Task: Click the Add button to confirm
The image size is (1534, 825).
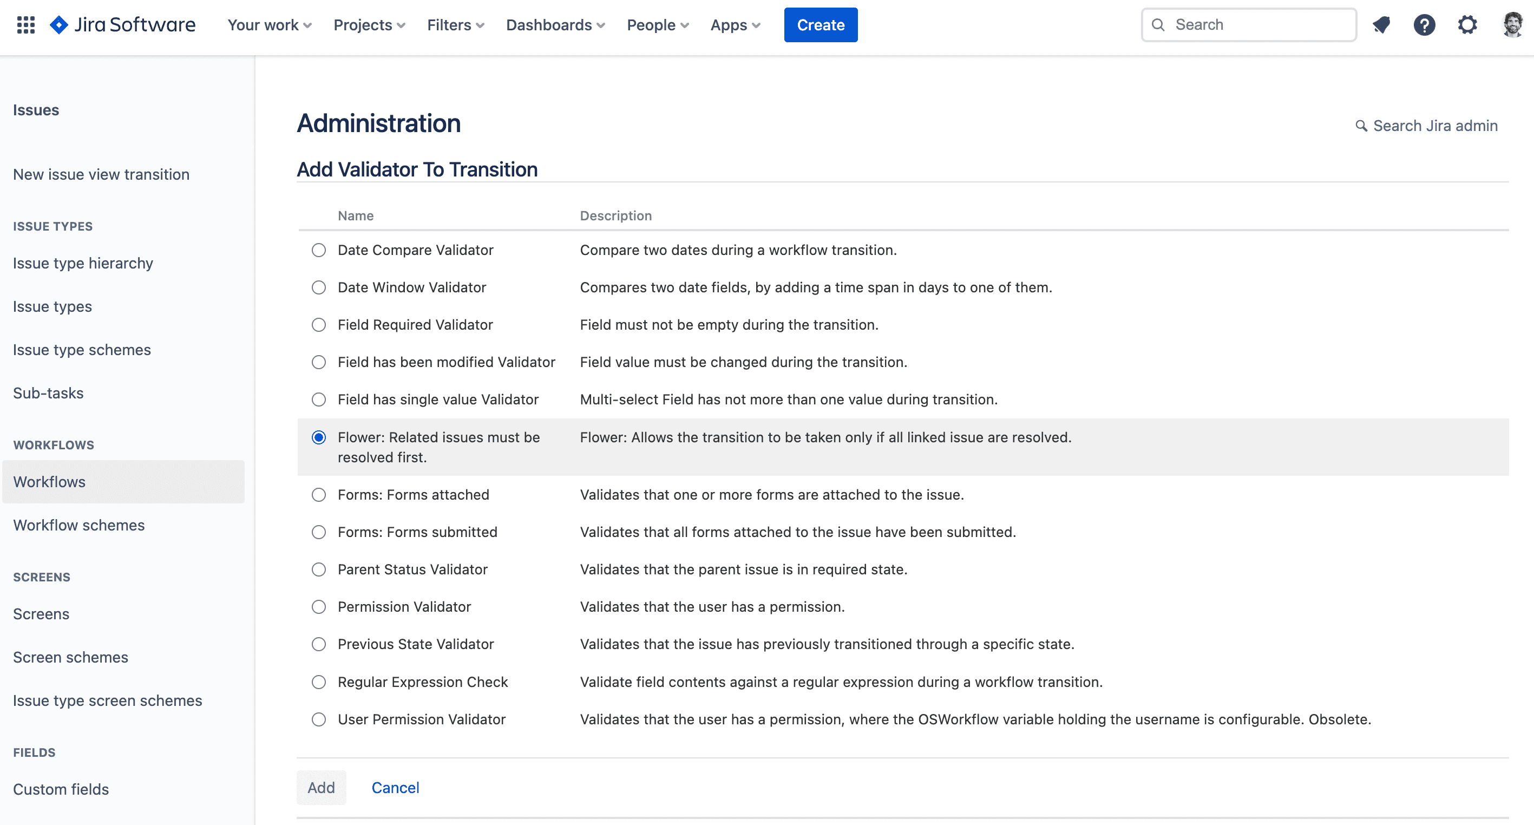Action: [322, 787]
